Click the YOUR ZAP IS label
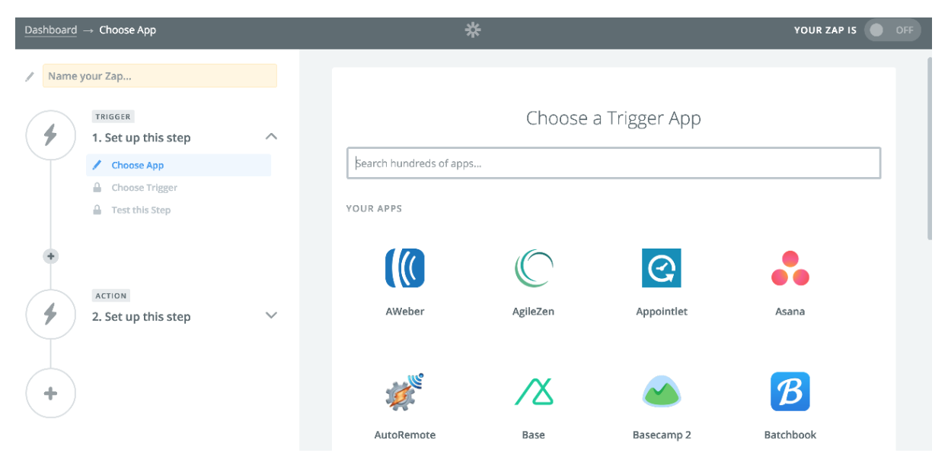The image size is (948, 475). coord(825,30)
